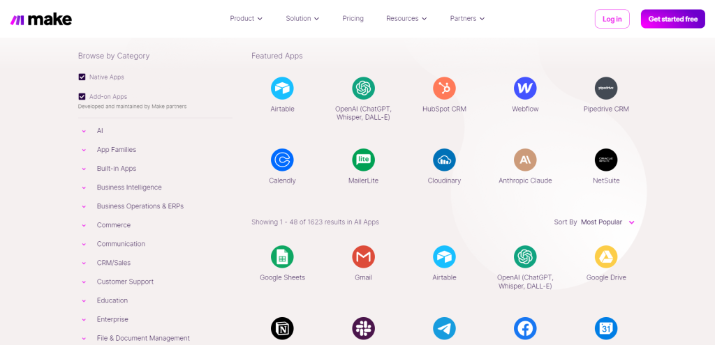Click the Pipedrive CRM icon

pos(606,89)
